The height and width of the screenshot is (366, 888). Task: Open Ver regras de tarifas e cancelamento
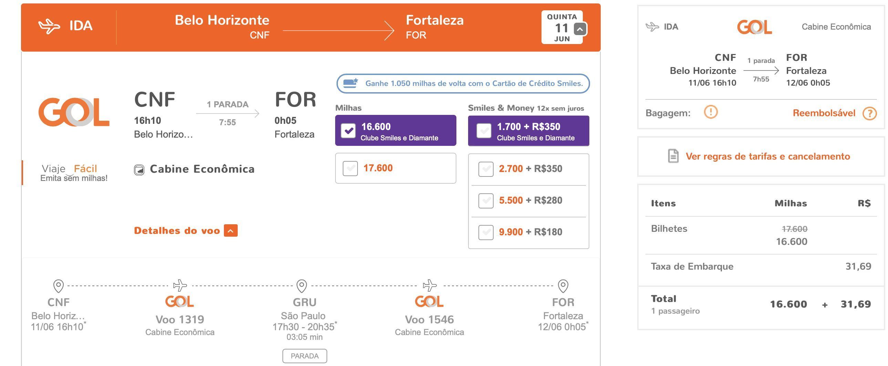pos(768,156)
